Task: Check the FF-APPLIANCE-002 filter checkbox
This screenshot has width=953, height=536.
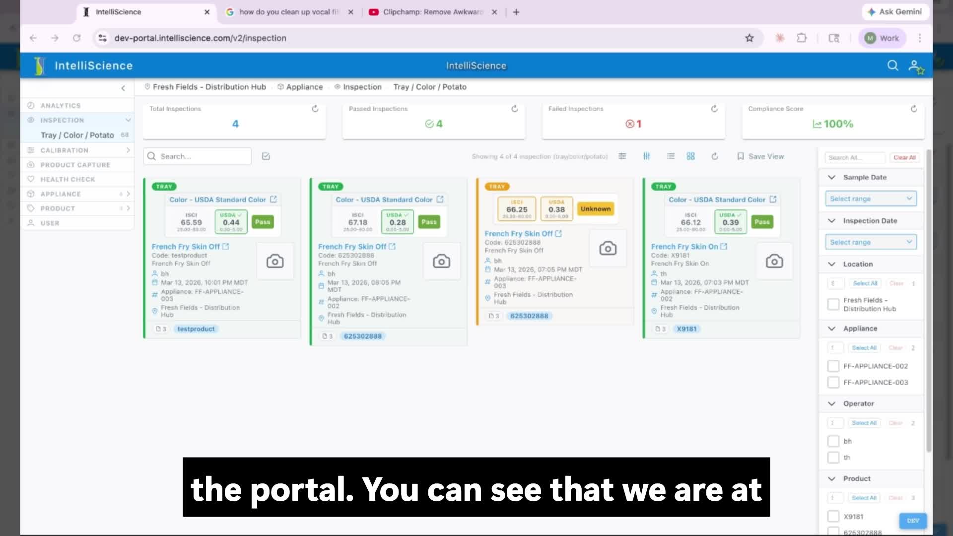Action: click(833, 366)
